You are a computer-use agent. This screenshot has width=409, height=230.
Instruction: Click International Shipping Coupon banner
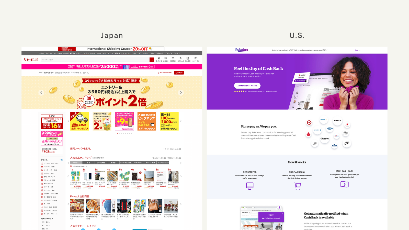click(111, 49)
